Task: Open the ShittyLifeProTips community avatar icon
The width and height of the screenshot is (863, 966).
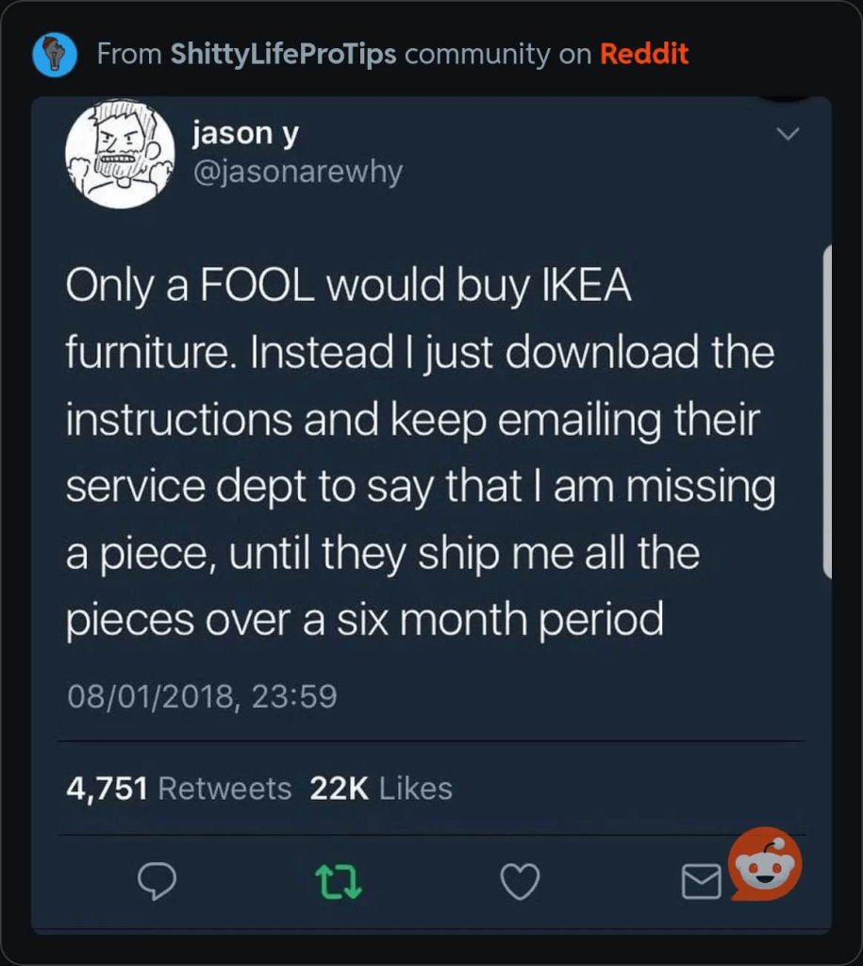Action: coord(54,54)
